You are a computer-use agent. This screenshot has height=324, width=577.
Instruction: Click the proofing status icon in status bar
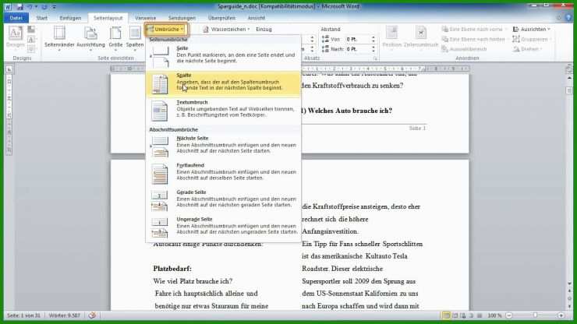coord(94,315)
